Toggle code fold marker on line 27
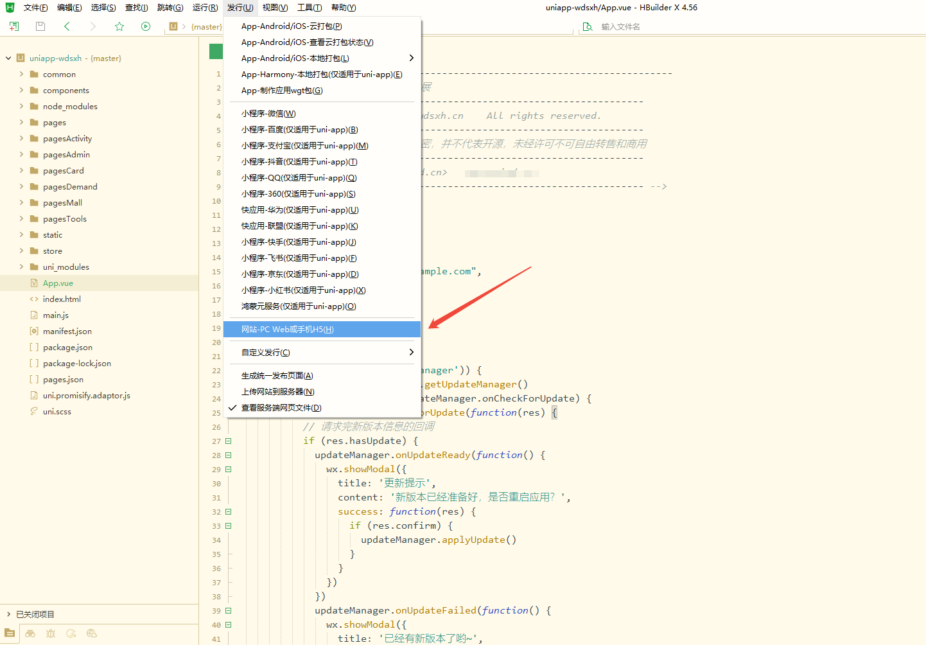This screenshot has width=926, height=645. tap(228, 441)
